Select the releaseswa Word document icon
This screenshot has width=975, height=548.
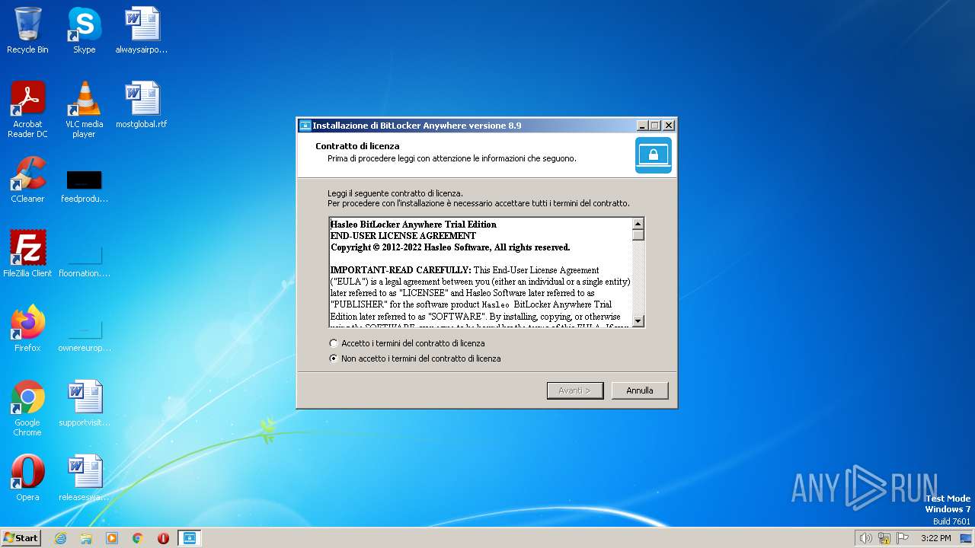pos(84,478)
